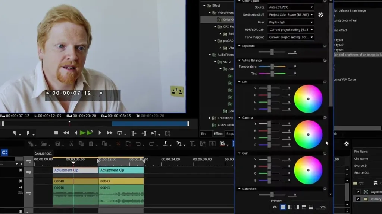Click the Lift color wheel
The height and width of the screenshot is (214, 382).
click(x=308, y=99)
